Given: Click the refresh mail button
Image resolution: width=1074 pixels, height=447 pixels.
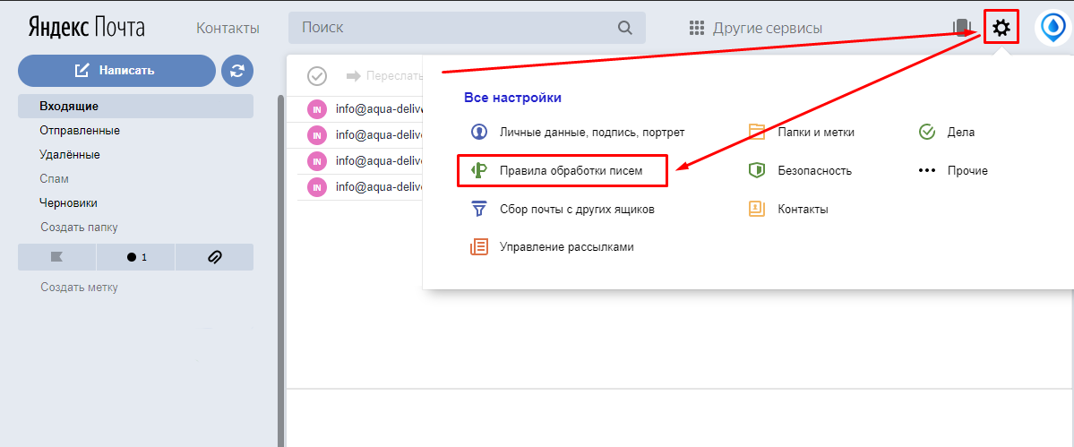Looking at the screenshot, I should pos(237,71).
